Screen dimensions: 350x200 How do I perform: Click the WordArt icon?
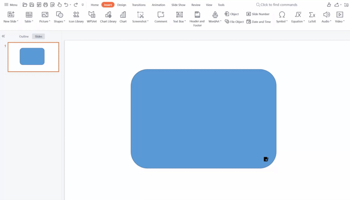[x=215, y=15]
